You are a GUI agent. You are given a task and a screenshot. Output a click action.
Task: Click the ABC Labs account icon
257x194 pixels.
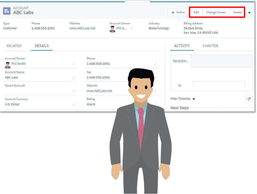click(x=7, y=11)
